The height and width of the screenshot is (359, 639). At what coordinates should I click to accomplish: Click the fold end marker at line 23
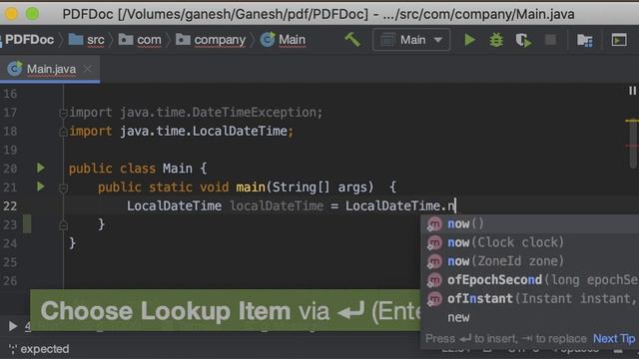63,225
